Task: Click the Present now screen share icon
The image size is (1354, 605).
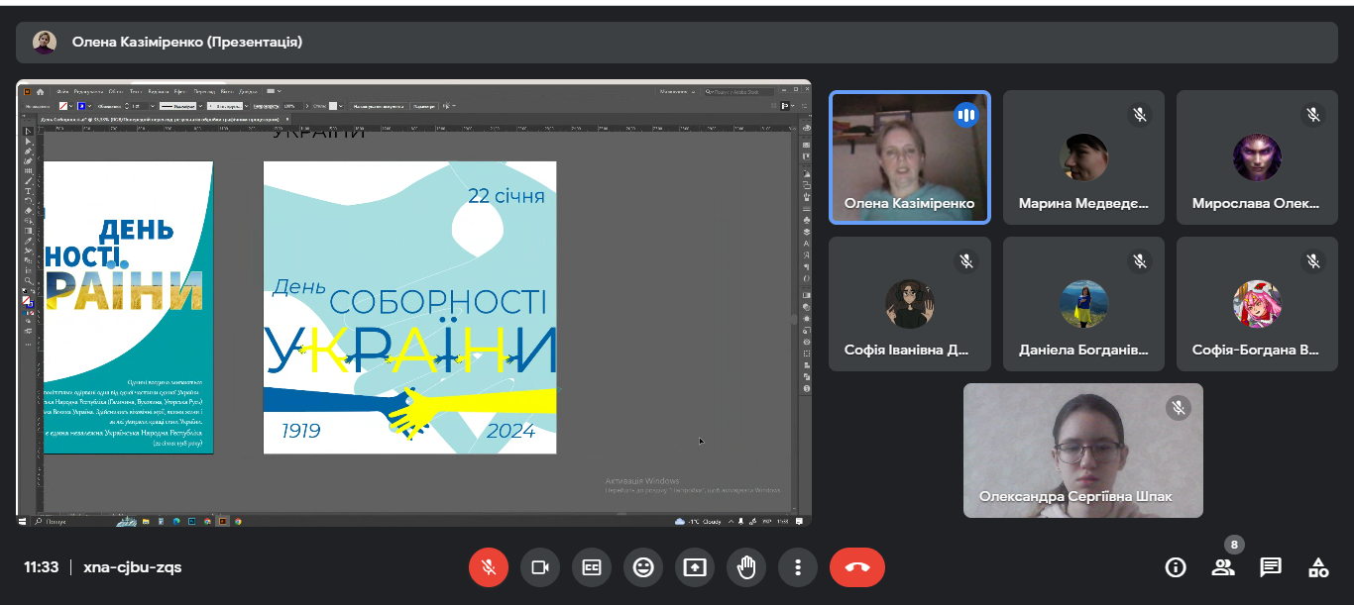Action: coord(695,567)
